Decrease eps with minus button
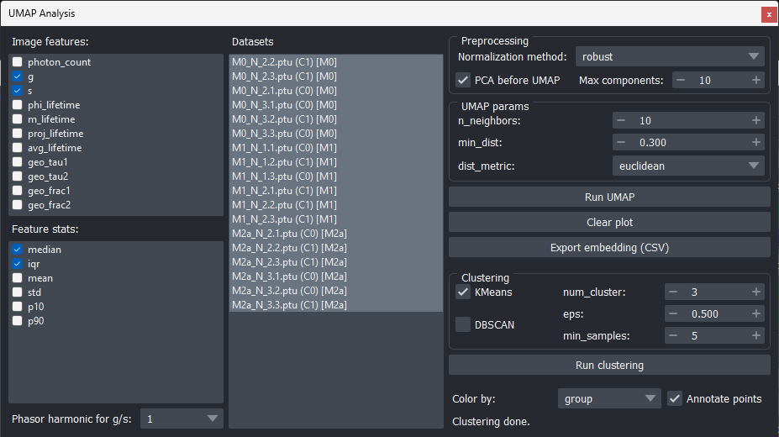 (673, 313)
